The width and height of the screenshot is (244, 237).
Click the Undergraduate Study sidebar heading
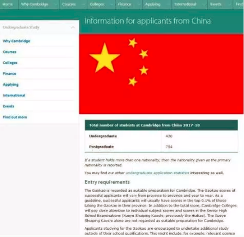tap(21, 27)
